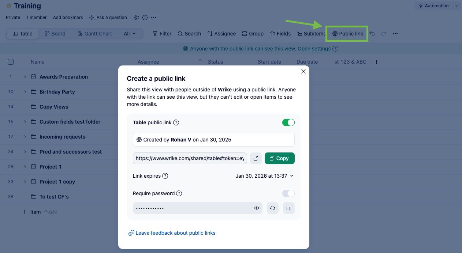The height and width of the screenshot is (253, 462).
Task: Click the Public link toolbar button
Action: coord(347,34)
